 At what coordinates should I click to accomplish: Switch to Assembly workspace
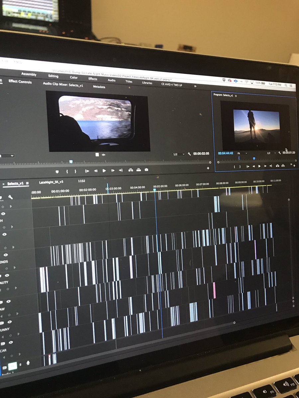(x=29, y=74)
